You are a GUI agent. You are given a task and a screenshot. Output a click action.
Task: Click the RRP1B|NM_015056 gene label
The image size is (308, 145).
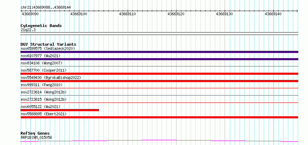pos(36,137)
